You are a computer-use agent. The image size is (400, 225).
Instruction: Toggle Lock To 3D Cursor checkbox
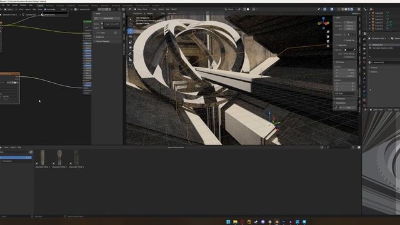(344, 54)
